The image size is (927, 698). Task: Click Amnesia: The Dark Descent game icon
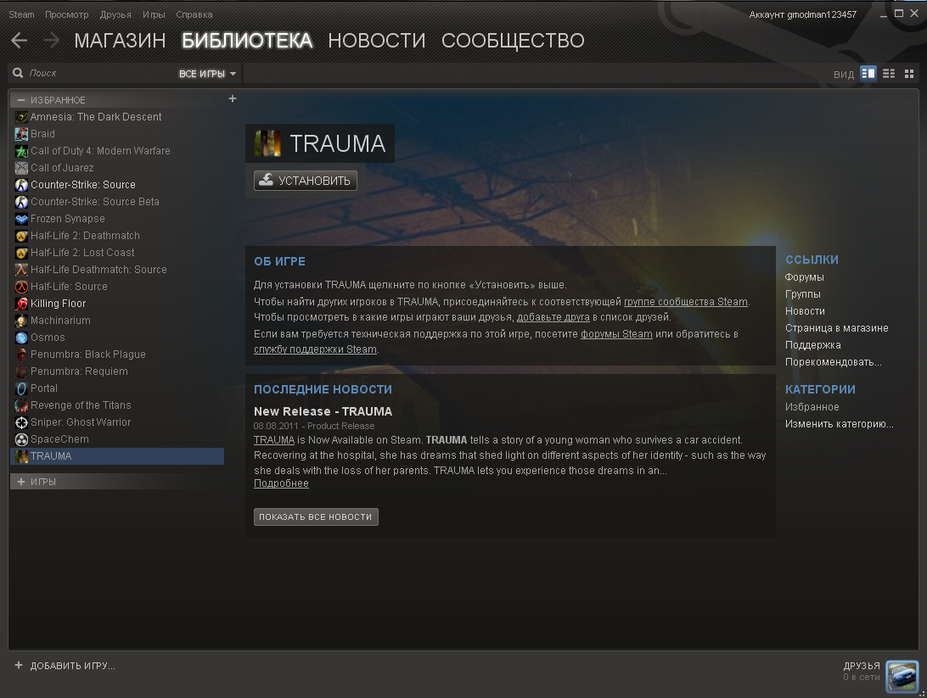click(x=21, y=117)
